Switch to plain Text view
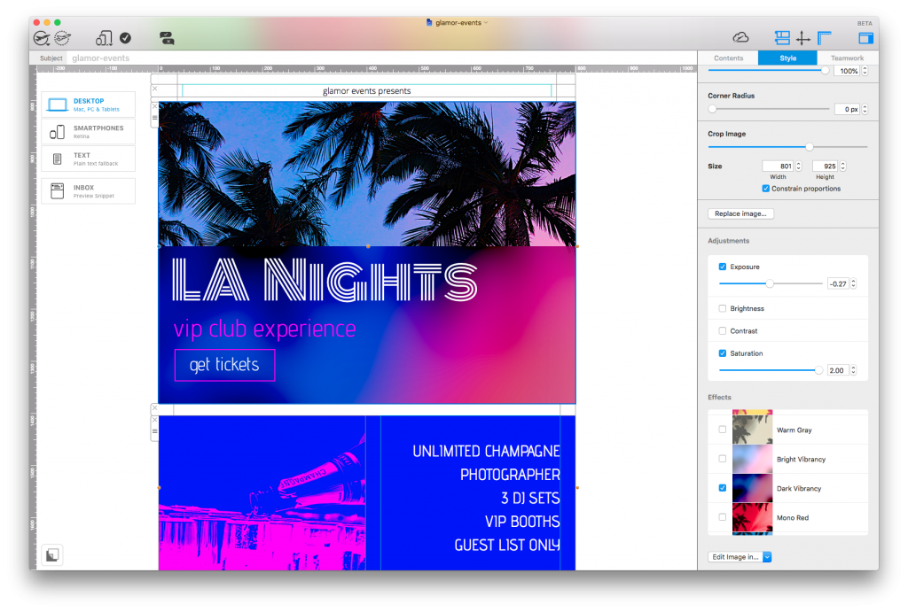 tap(88, 159)
